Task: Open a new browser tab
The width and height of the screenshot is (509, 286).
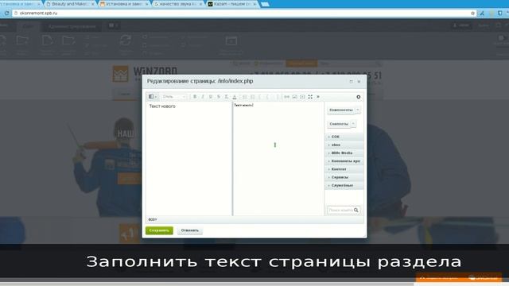Action: point(265,4)
